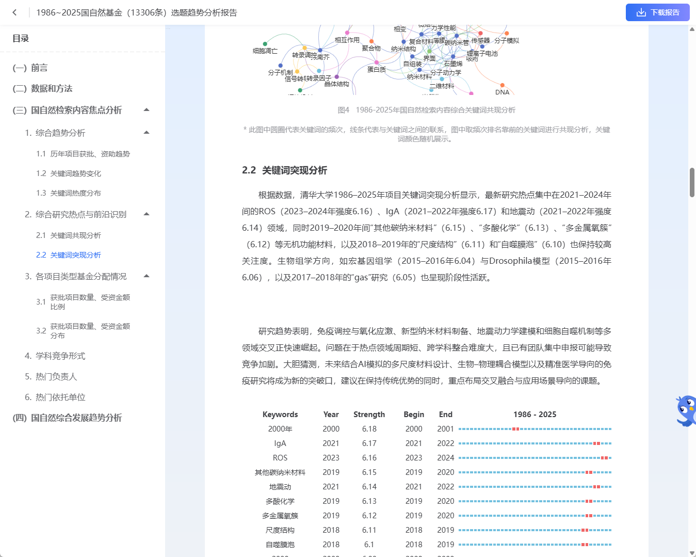Click the vertical scrollbar thumb
This screenshot has width=696, height=557.
point(692,182)
